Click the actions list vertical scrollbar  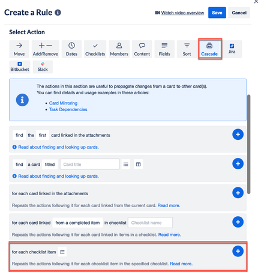(249, 144)
